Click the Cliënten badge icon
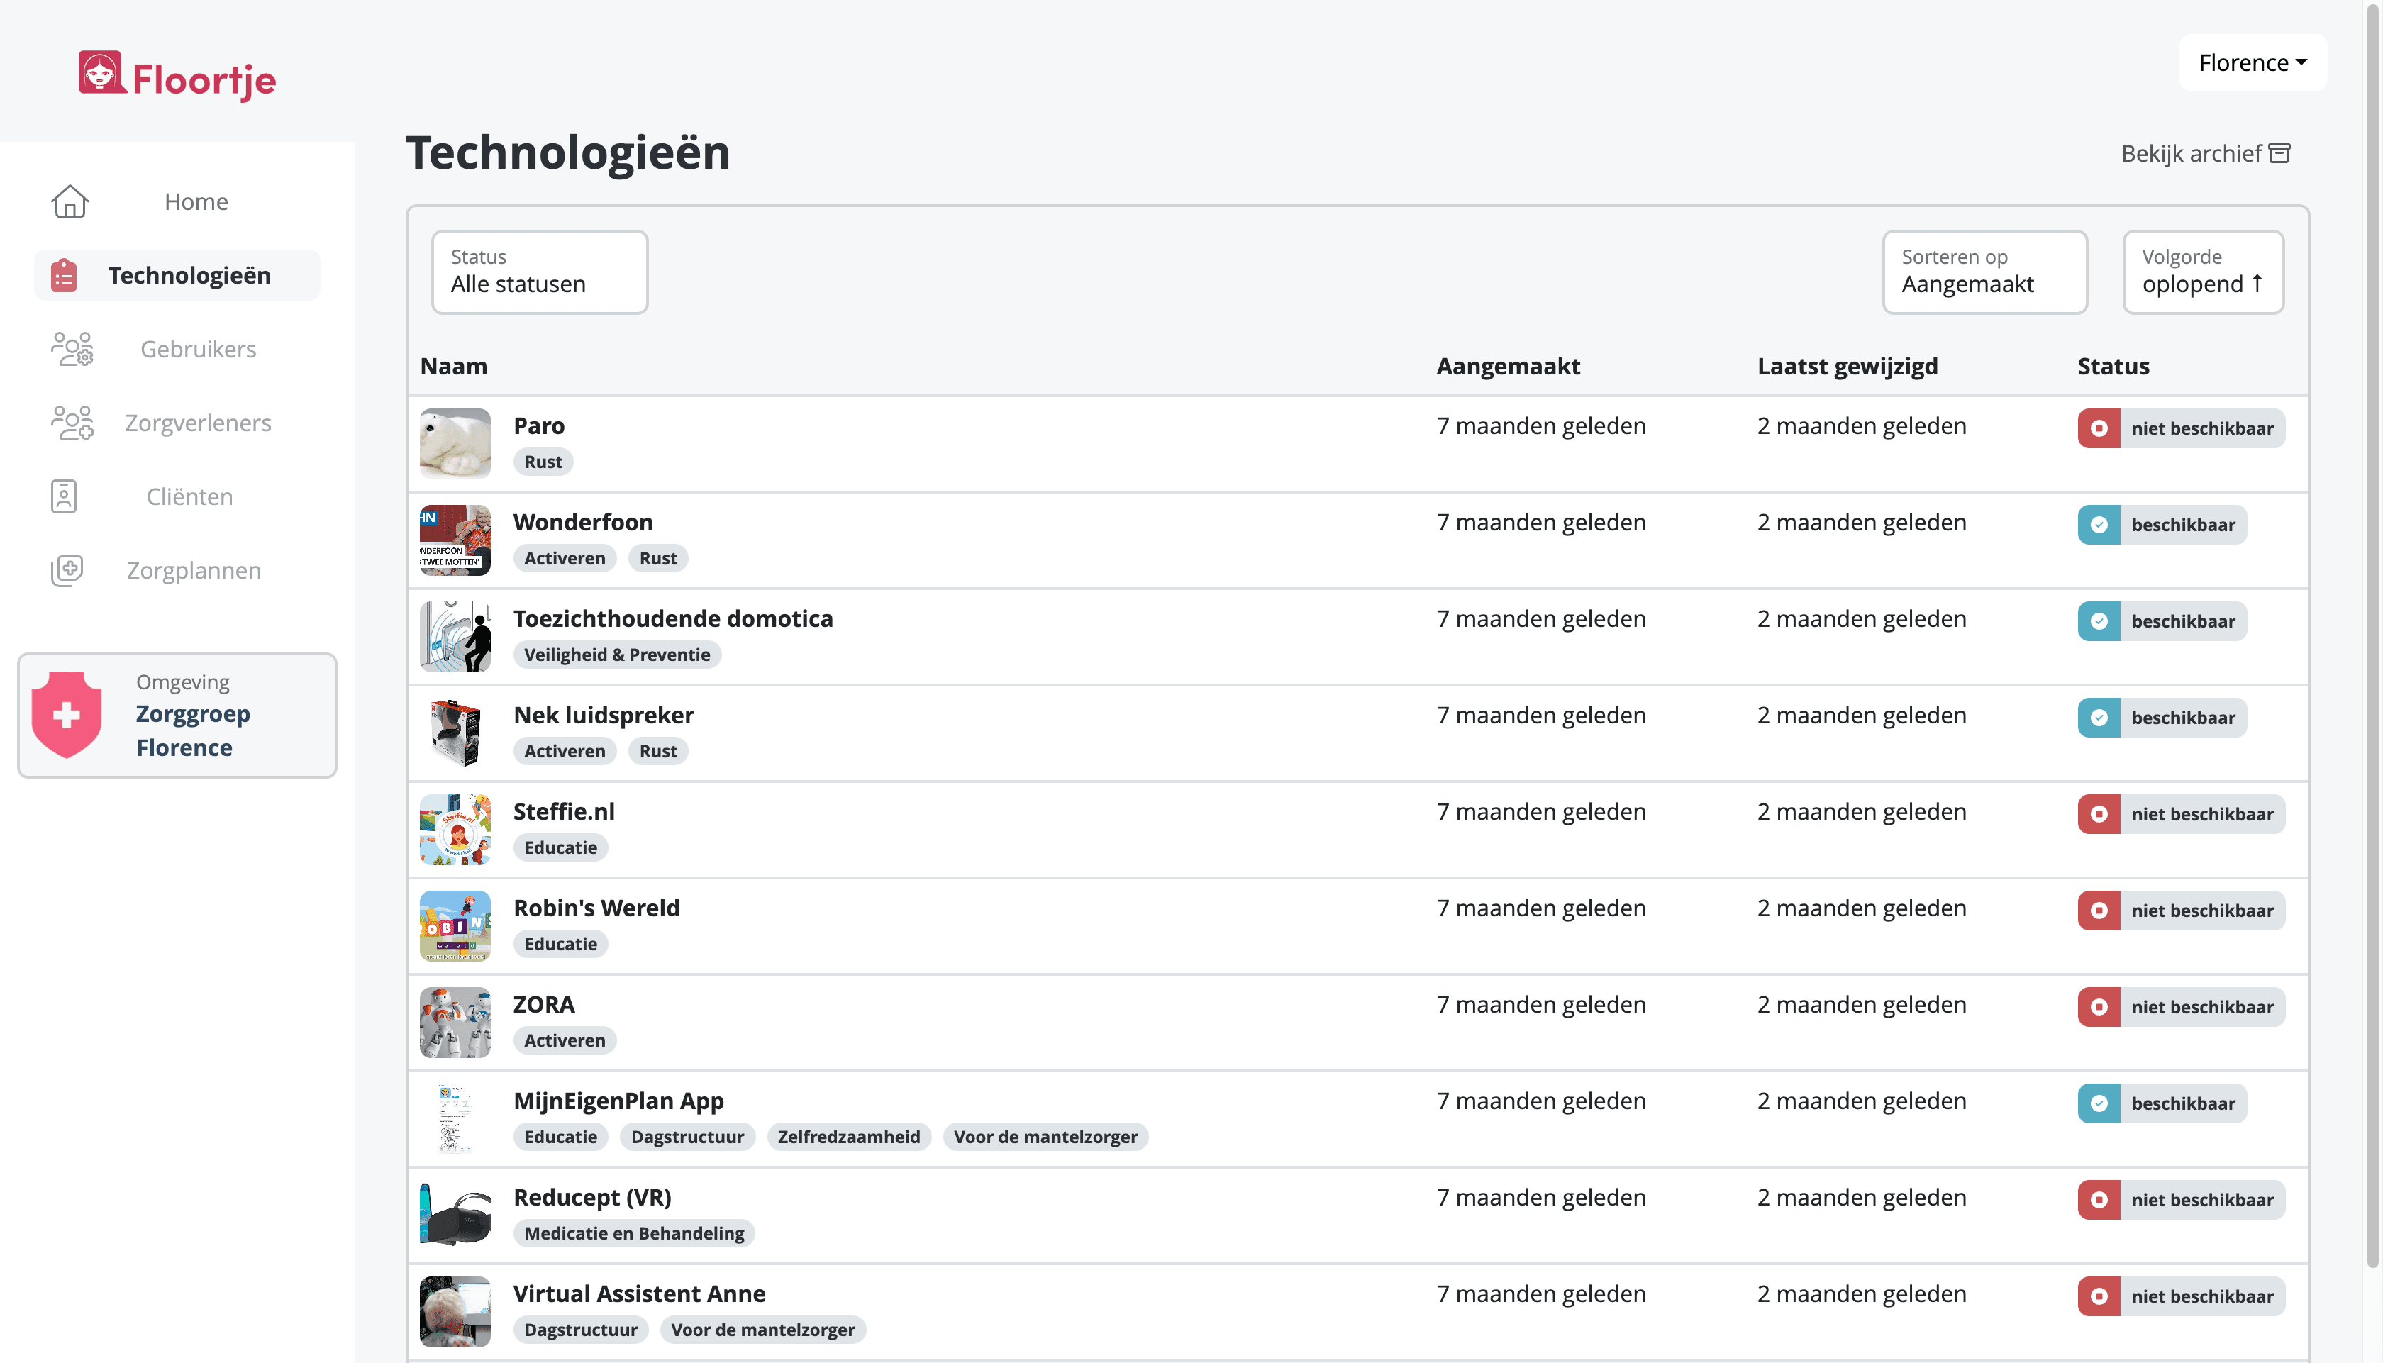The height and width of the screenshot is (1363, 2383). click(64, 496)
